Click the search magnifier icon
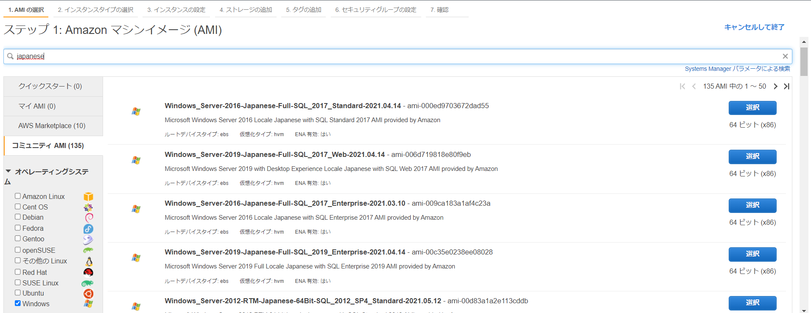 10,56
